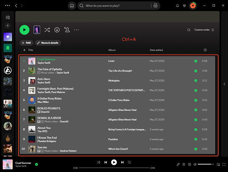Toggle saved checkmark for 5 Dollar Pony Rides
The height and width of the screenshot is (172, 228).
196,100
